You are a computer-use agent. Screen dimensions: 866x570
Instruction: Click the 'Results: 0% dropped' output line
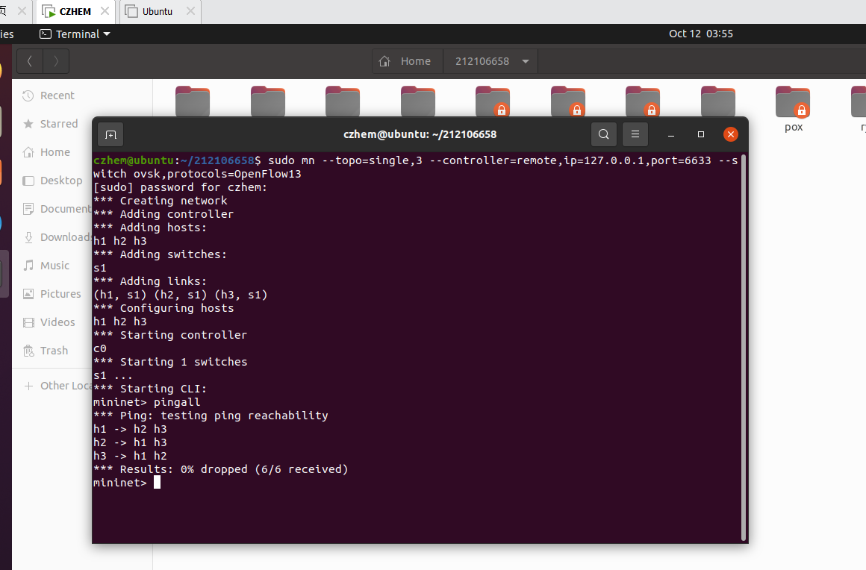tap(220, 469)
